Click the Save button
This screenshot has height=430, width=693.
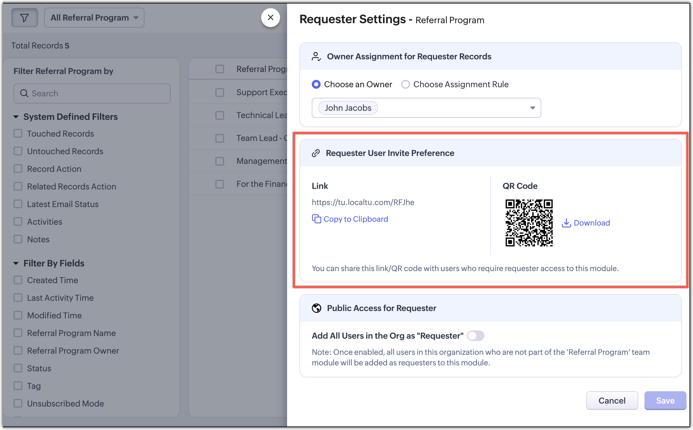point(665,401)
